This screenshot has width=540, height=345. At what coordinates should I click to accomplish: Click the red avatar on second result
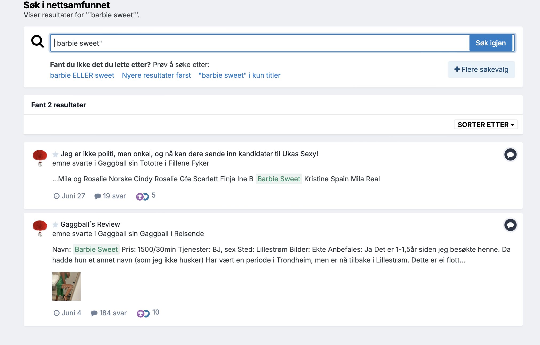pyautogui.click(x=40, y=229)
